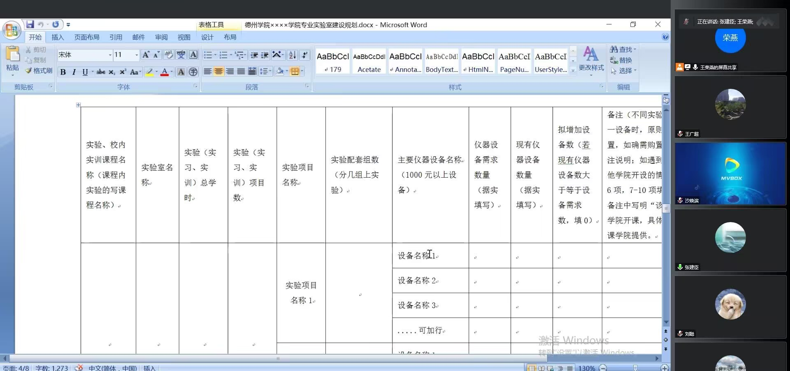
Task: Apply red font color
Action: [x=165, y=72]
